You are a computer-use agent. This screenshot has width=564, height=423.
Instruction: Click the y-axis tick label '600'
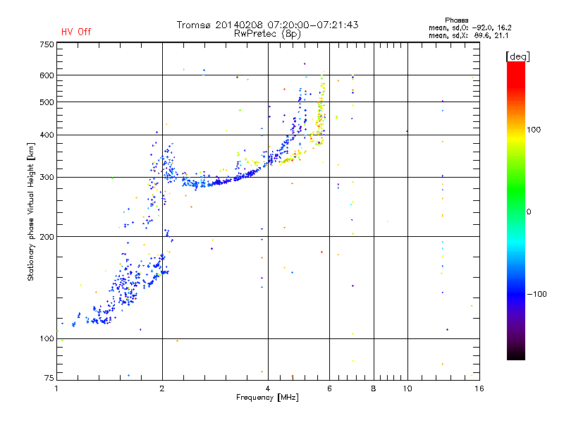(x=47, y=75)
